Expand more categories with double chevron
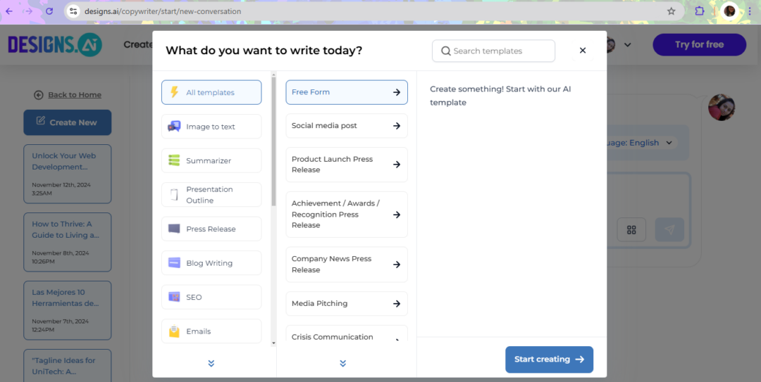 pos(211,363)
